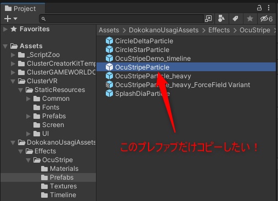278x201 pixels.
Task: Select the _ScriptZoo folder
Action: pyautogui.click(x=48, y=55)
